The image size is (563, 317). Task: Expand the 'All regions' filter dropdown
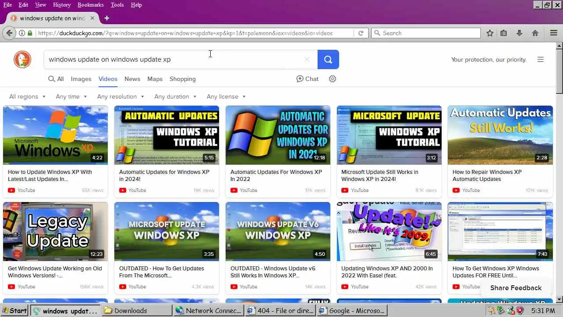27,96
